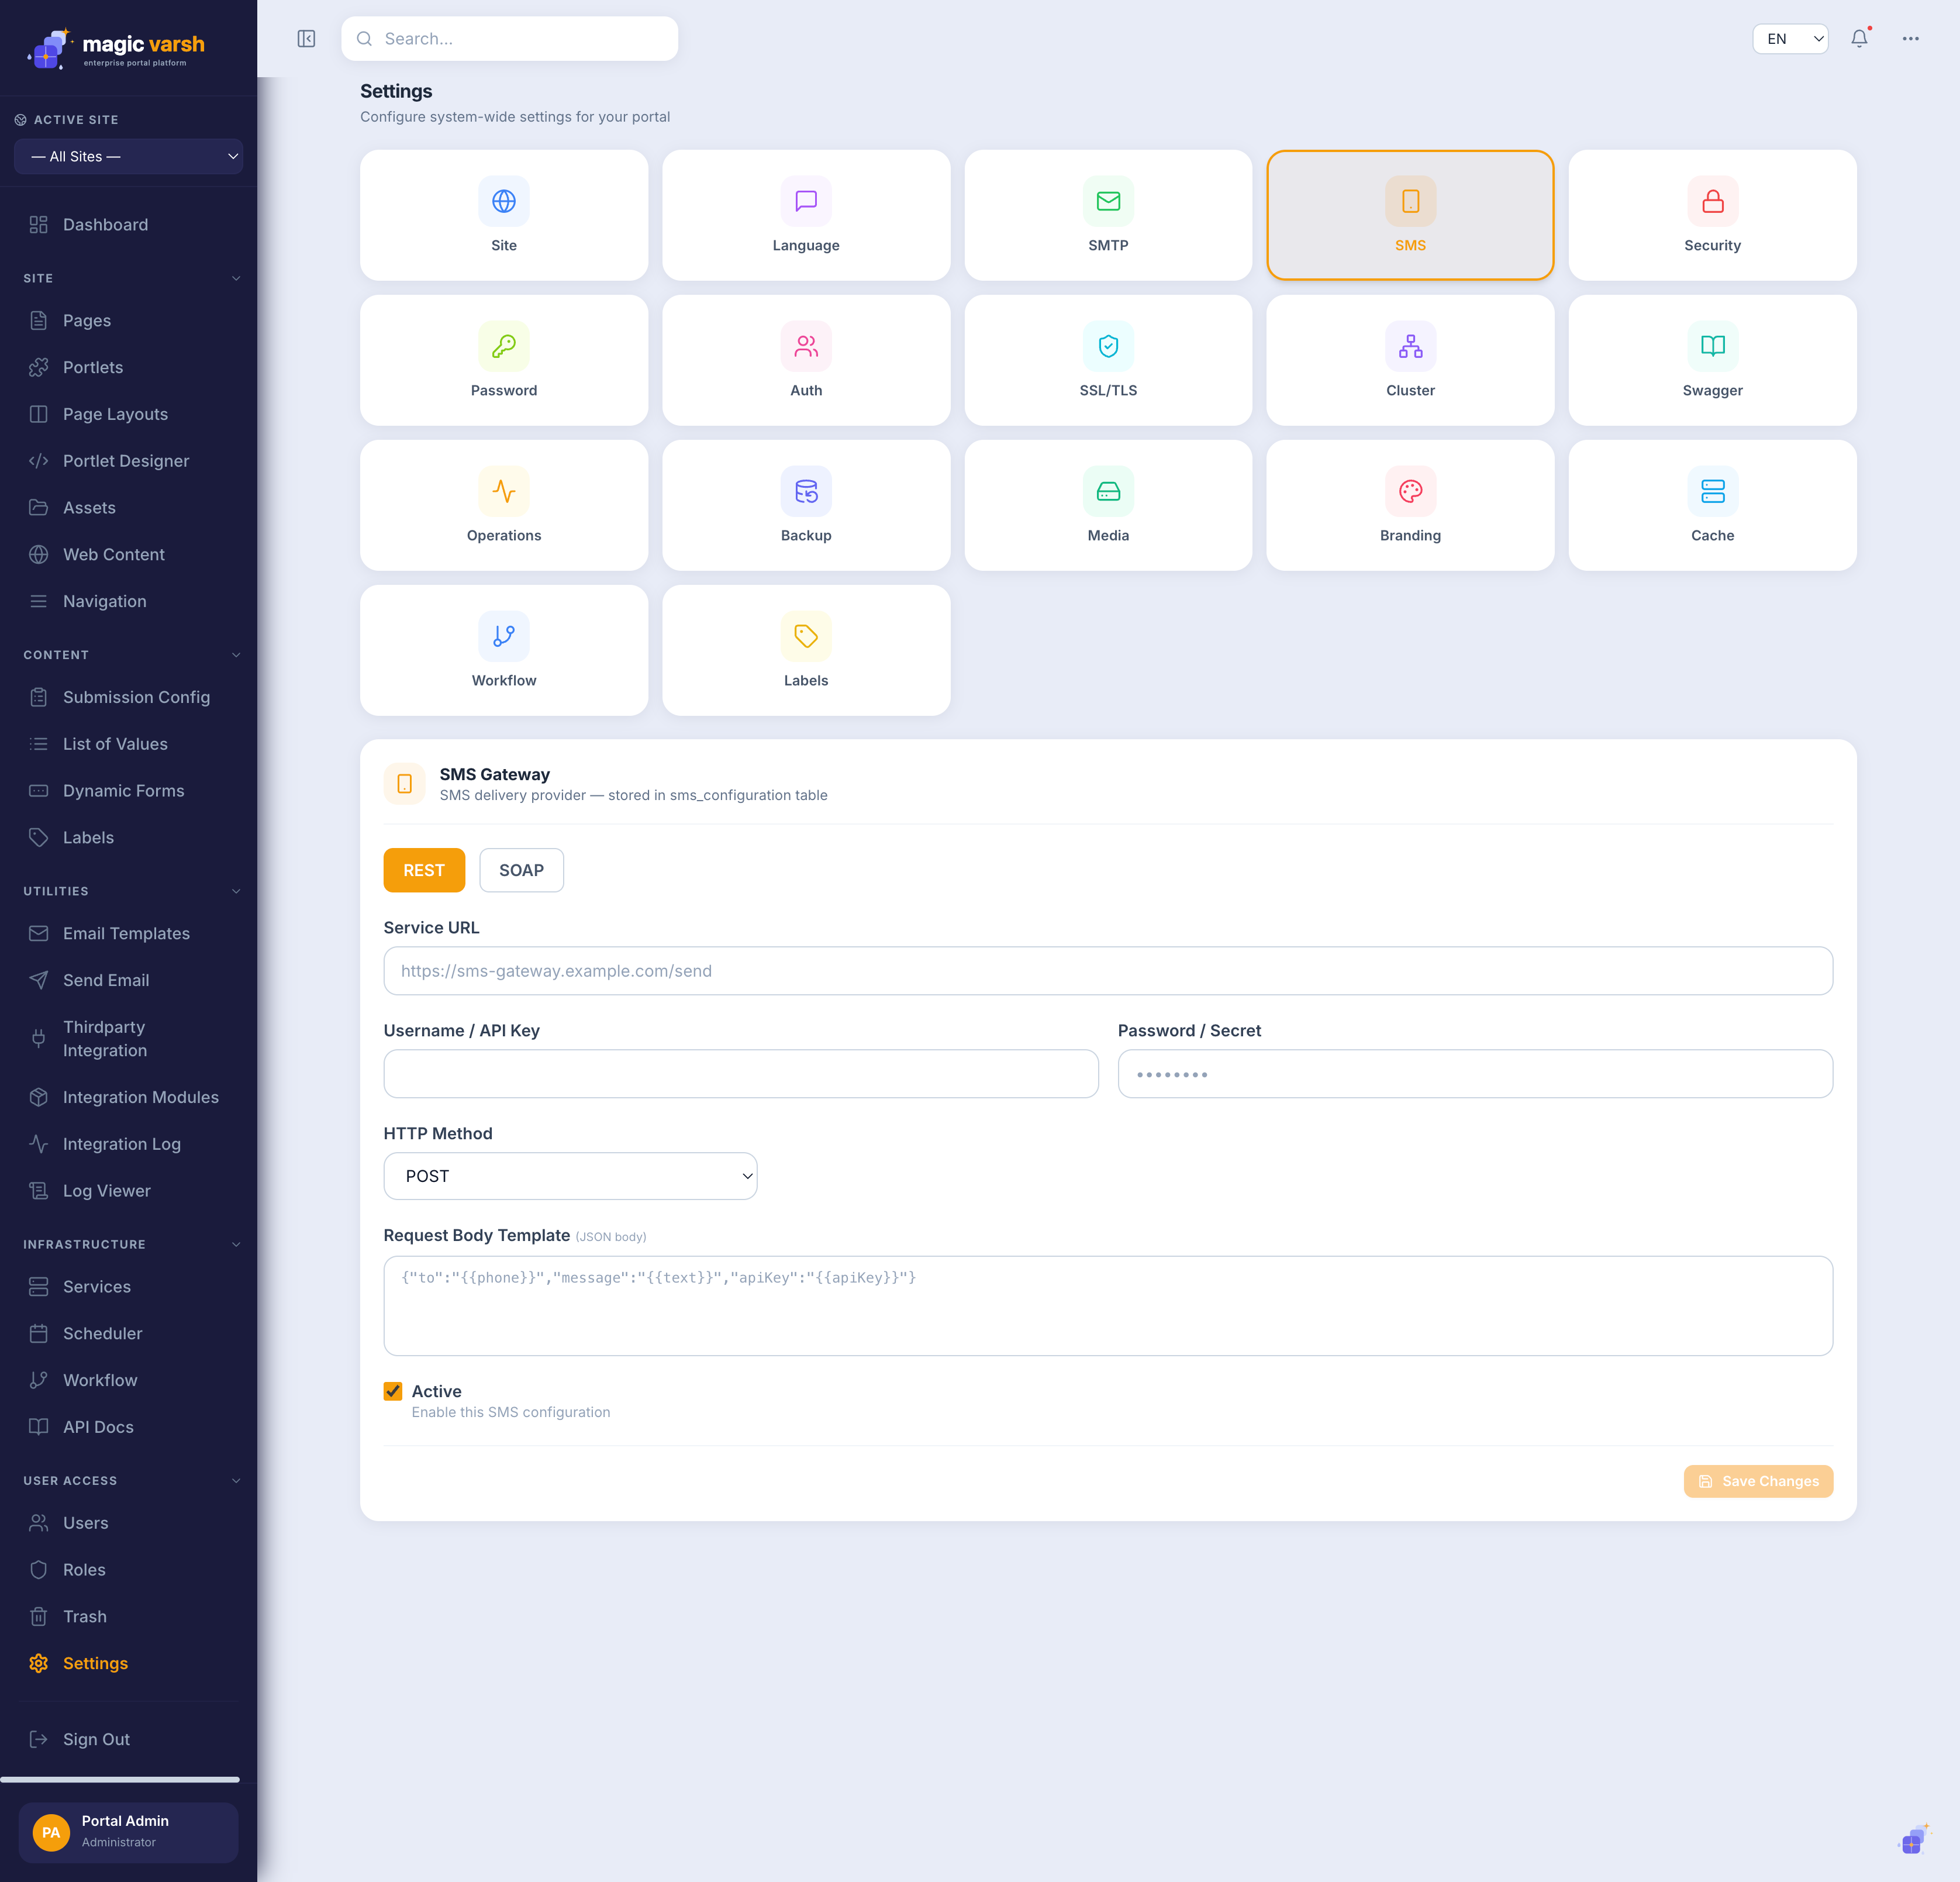The image size is (1960, 1882).
Task: Open the Auth settings card
Action: coord(806,360)
